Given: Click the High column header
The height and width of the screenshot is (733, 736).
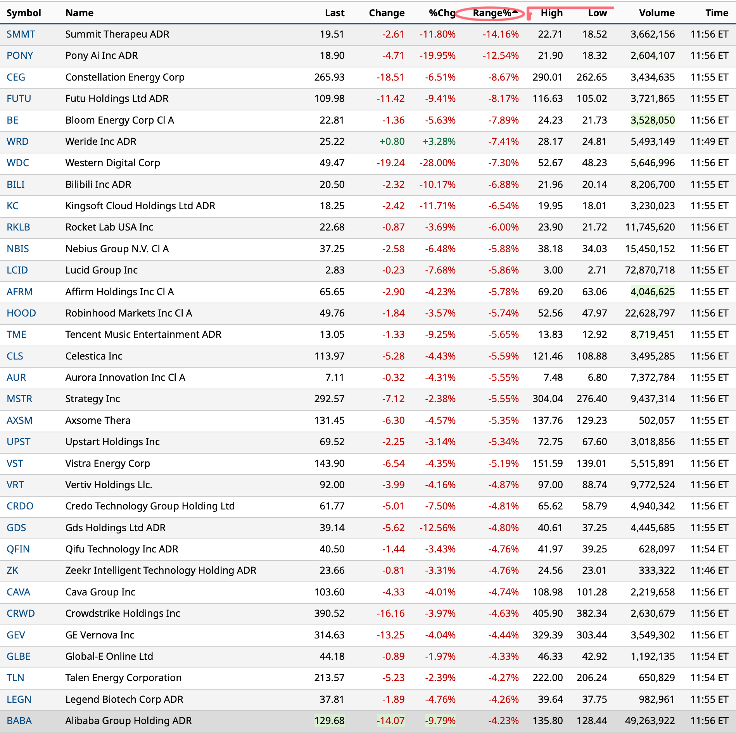Looking at the screenshot, I should click(x=551, y=13).
